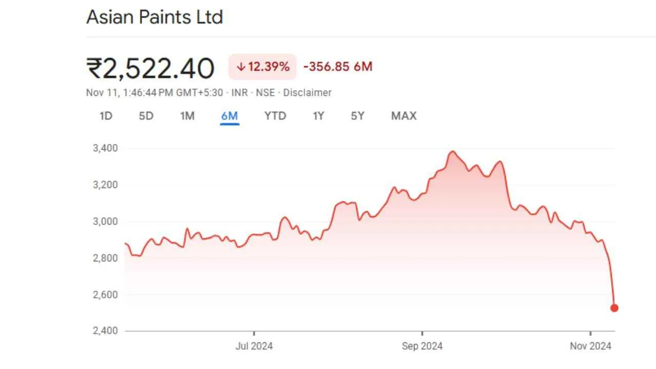The width and height of the screenshot is (656, 369).
Task: Display the 5Y chart range
Action: coord(357,116)
